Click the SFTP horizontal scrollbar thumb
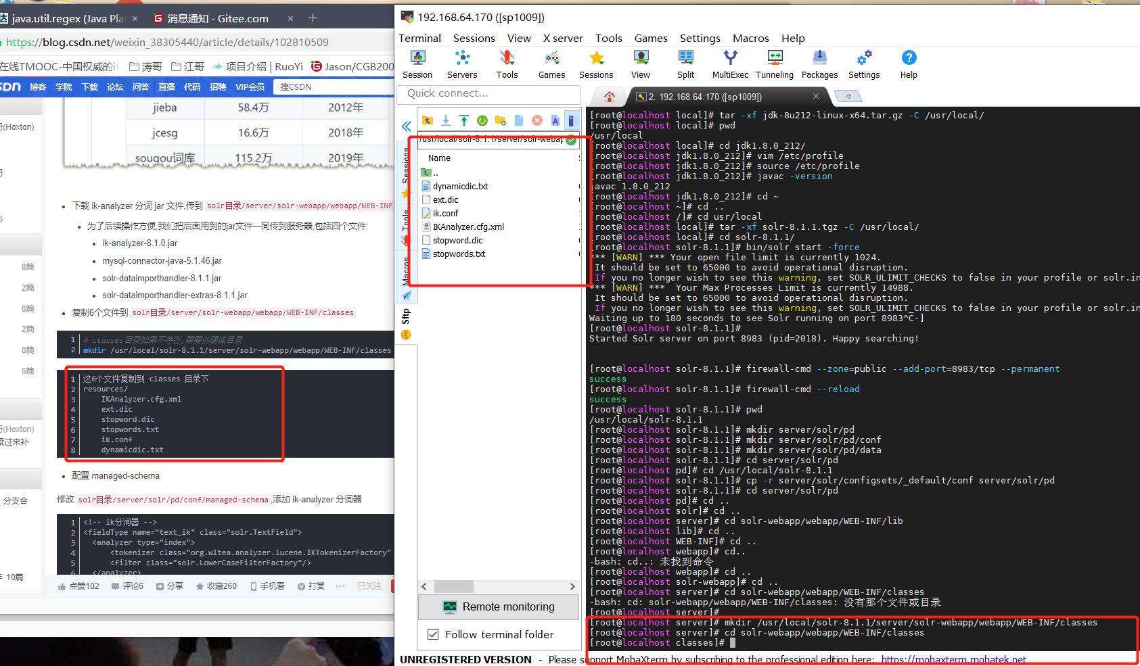Image resolution: width=1140 pixels, height=666 pixels. click(453, 586)
